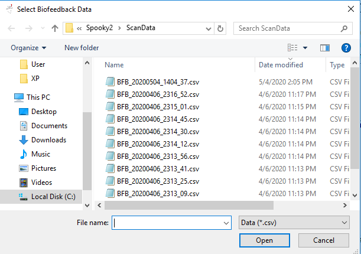Open the Organize dropdown menu
Image resolution: width=361 pixels, height=254 pixels.
[28, 48]
